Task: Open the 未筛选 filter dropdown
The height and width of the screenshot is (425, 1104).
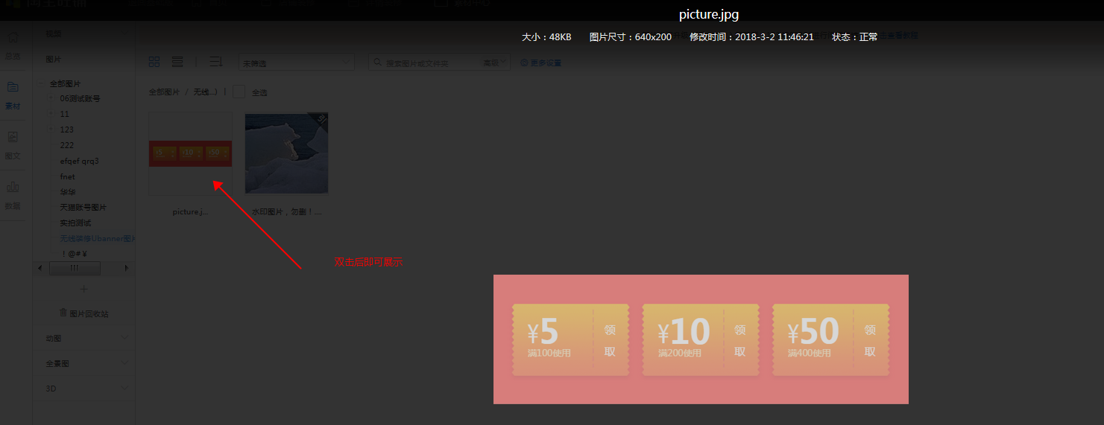Action: tap(297, 63)
